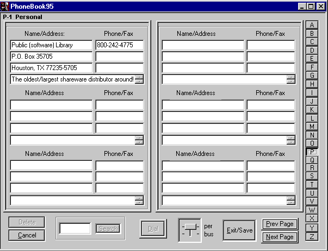This screenshot has width=328, height=251.
Task: Advance to the Next Page
Action: click(x=280, y=237)
